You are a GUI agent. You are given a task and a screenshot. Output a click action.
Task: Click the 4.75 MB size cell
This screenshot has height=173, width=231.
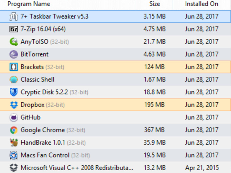point(155,29)
